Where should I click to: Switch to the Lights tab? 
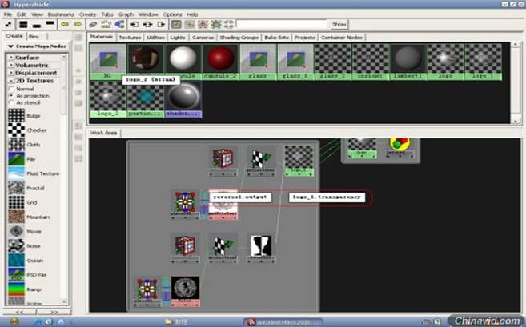pos(178,38)
